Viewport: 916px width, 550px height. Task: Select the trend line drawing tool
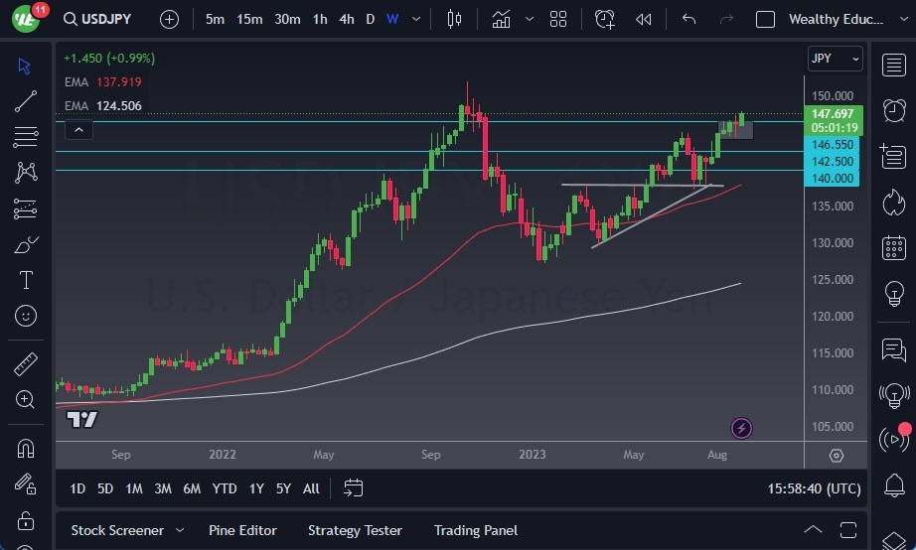[26, 101]
